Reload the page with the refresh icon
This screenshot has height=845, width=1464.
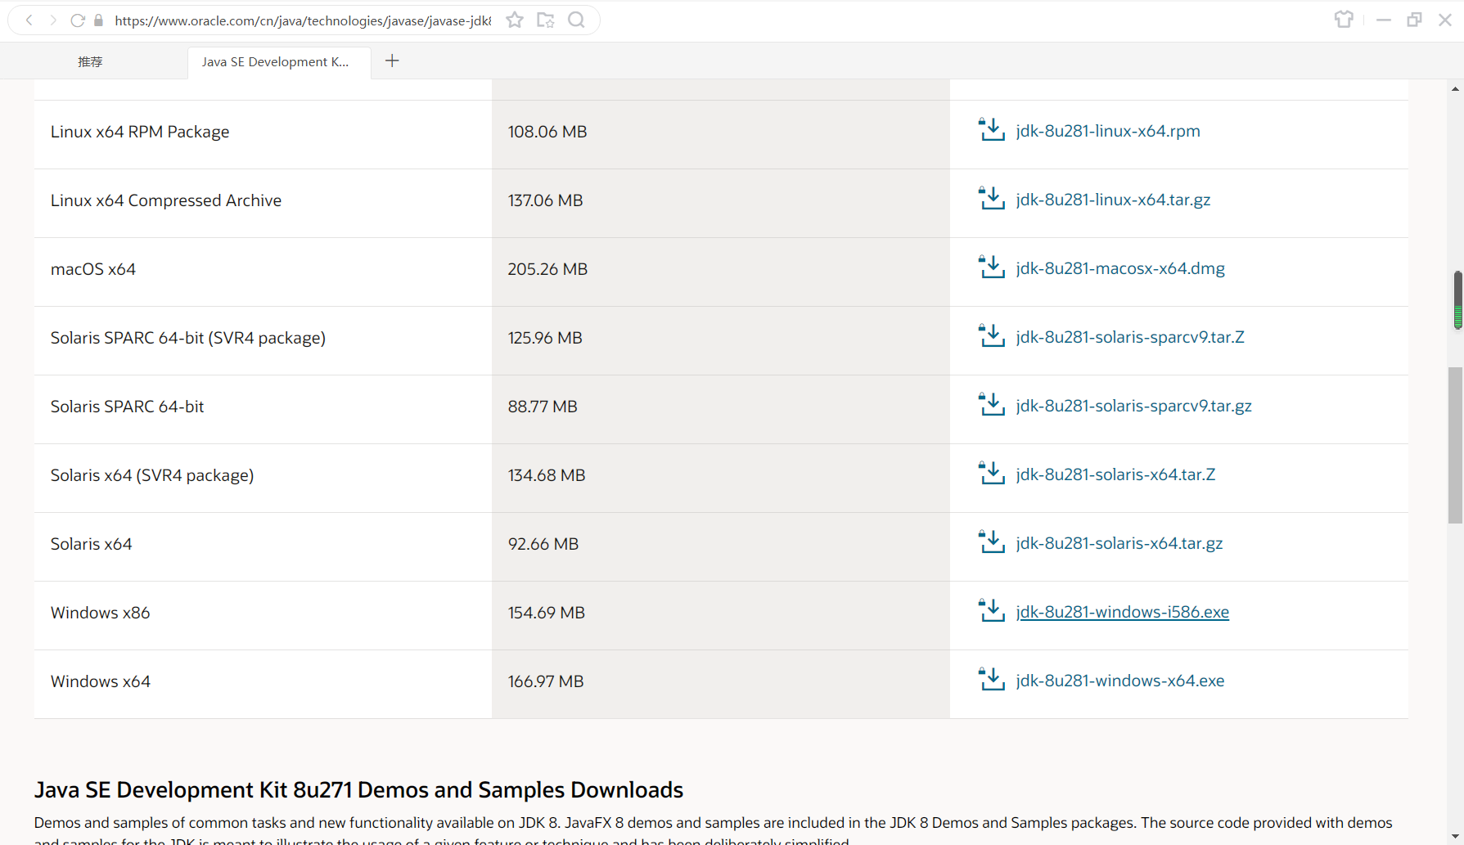tap(78, 20)
